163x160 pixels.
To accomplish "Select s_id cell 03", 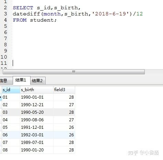I will click(11, 112).
